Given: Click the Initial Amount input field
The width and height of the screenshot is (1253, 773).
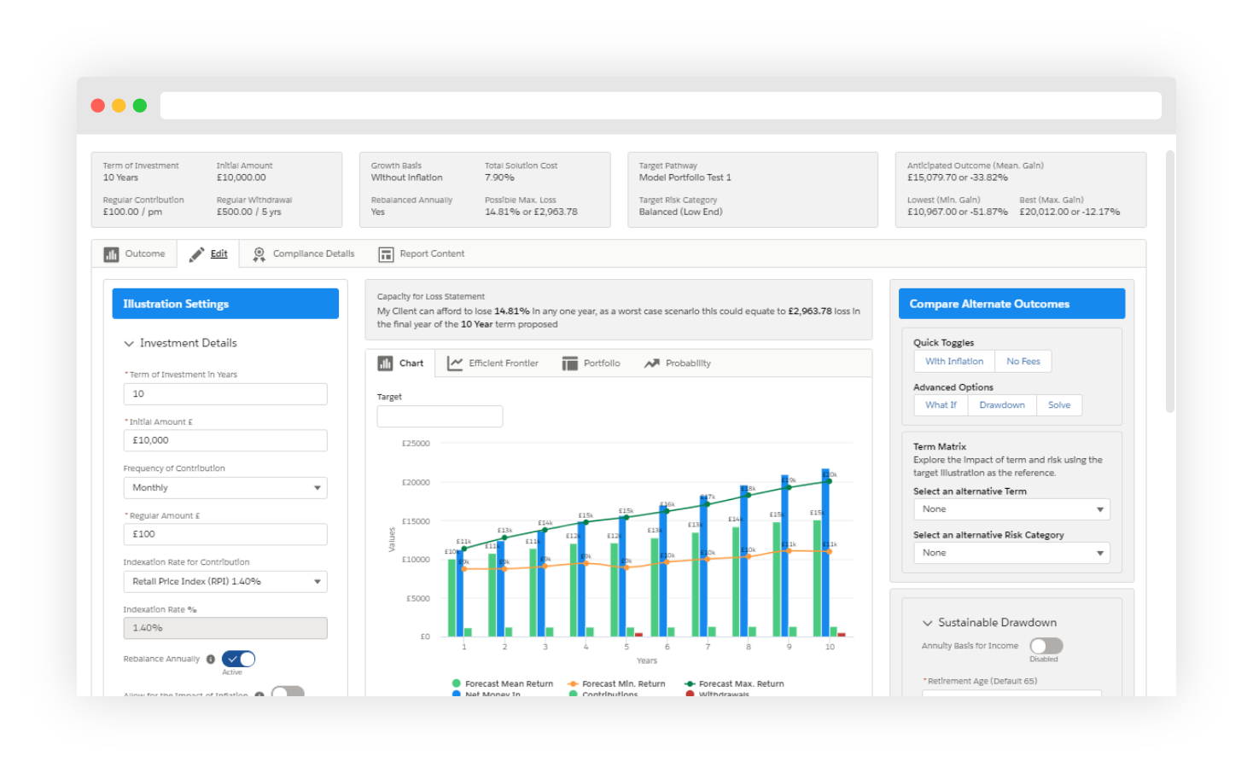Looking at the screenshot, I should pos(225,440).
